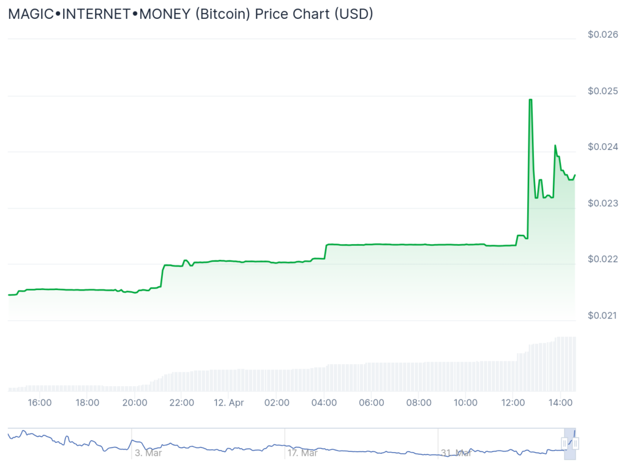The height and width of the screenshot is (471, 627).
Task: Click the $0.023 price axis label
Action: click(x=603, y=203)
